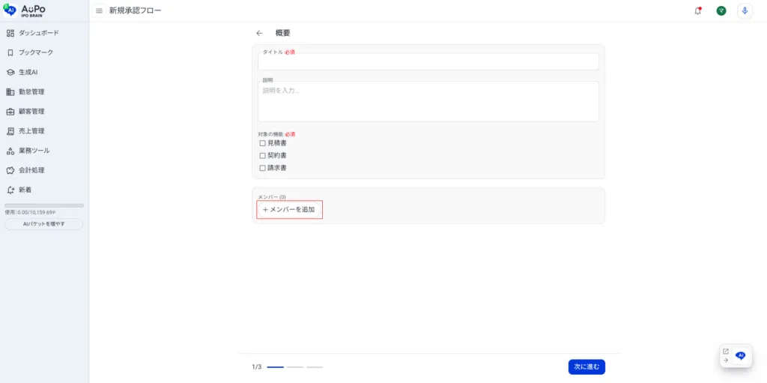This screenshot has height=383, width=767.
Task: Click the AI packet usage progress bar
Action: coord(44,205)
